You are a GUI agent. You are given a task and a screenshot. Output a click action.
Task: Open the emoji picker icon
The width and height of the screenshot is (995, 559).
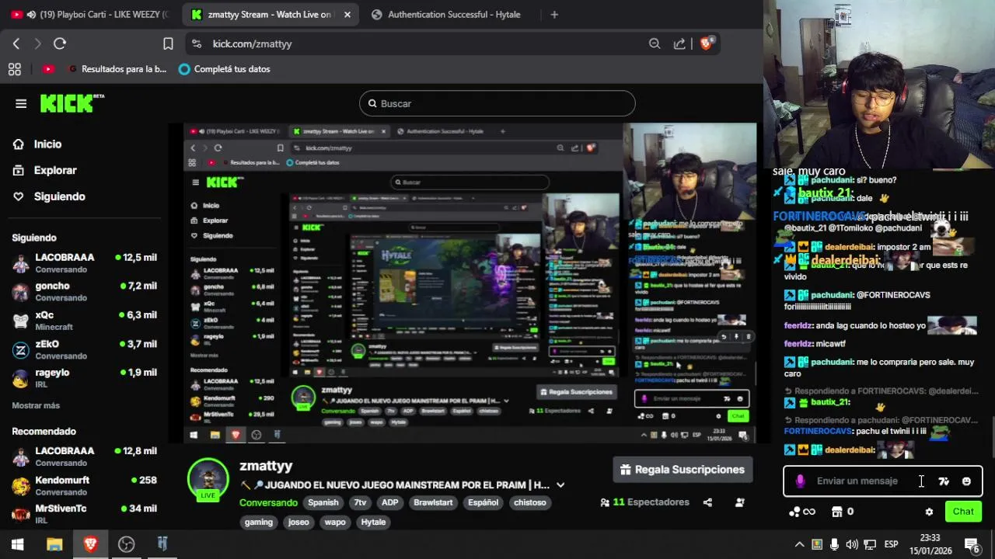click(966, 481)
